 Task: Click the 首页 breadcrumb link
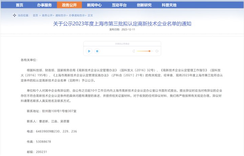pos(35,16)
